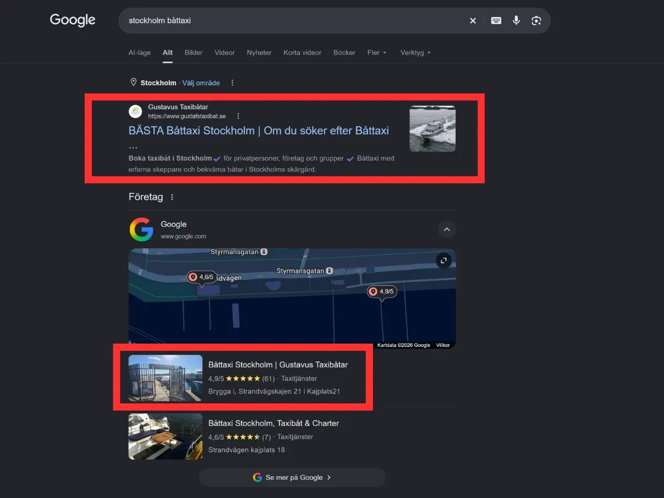
Task: Switch to Videor tab
Action: coord(225,53)
